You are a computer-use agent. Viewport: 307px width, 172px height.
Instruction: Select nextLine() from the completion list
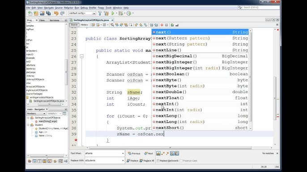pyautogui.click(x=200, y=50)
